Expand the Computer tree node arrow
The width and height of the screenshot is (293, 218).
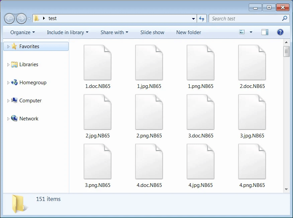coord(8,101)
